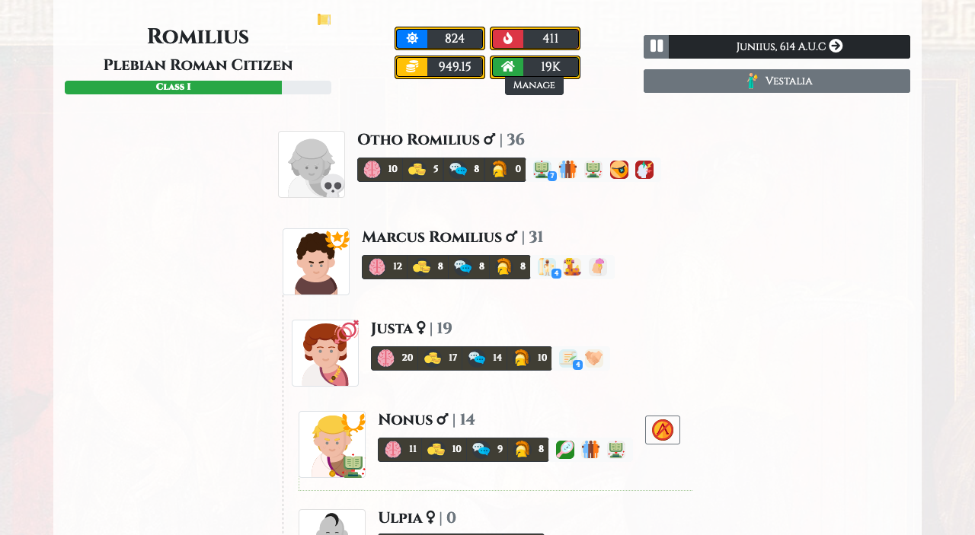Pause the game with the pause button
This screenshot has height=535, width=975.
656,46
